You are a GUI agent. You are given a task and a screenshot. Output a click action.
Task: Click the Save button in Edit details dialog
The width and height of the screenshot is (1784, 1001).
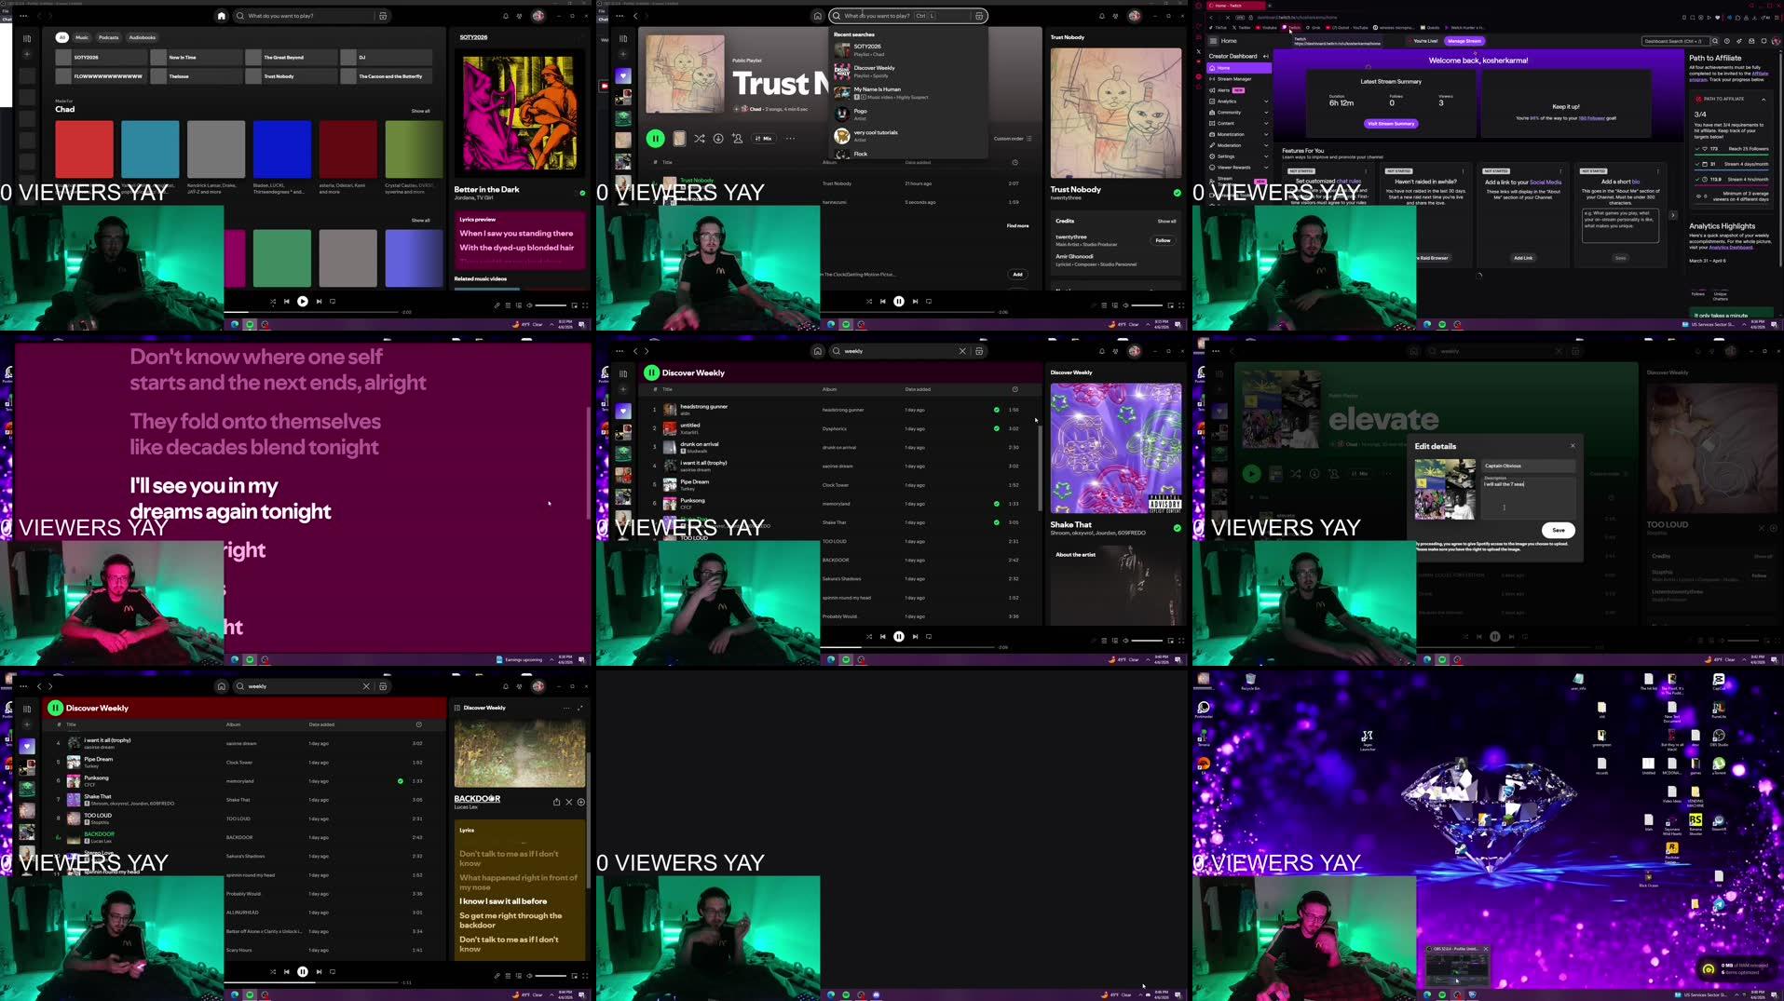1558,530
